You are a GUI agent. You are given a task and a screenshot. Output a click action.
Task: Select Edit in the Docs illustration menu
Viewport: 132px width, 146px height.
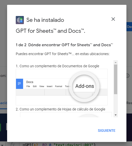tap(35, 86)
